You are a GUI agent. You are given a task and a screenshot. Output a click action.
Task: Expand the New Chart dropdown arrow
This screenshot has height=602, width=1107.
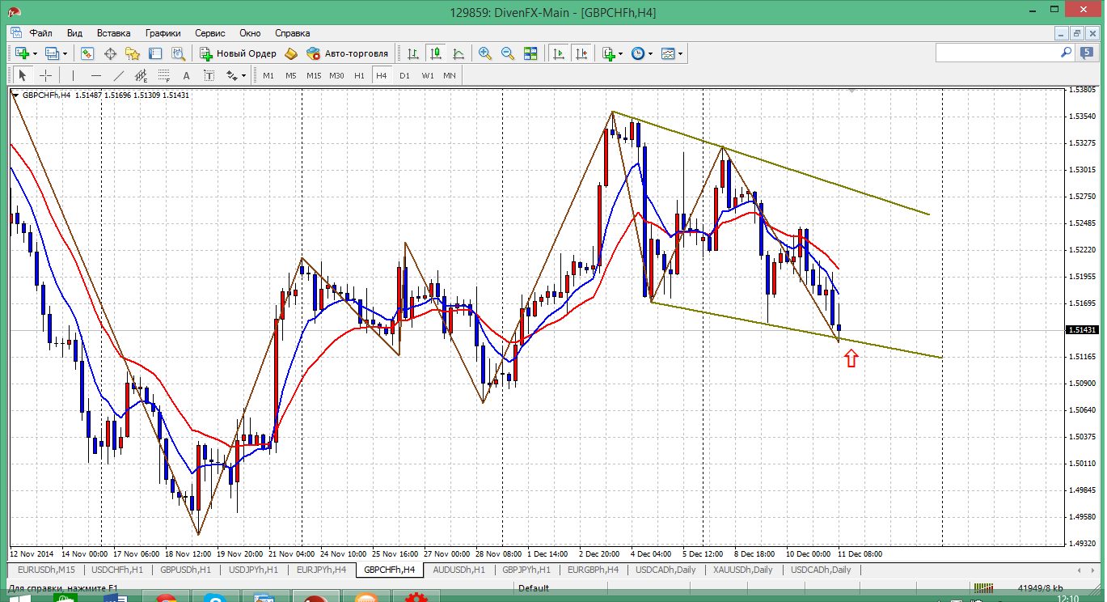click(x=35, y=54)
